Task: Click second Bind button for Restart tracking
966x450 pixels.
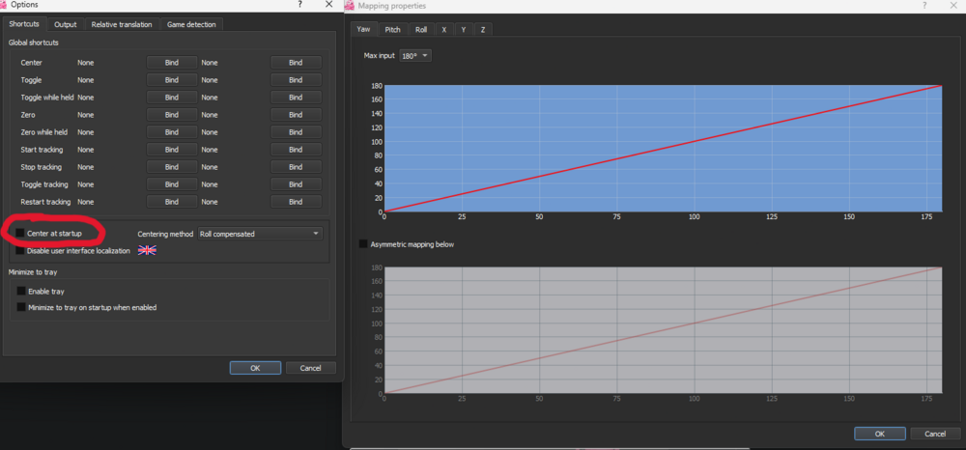Action: [296, 202]
